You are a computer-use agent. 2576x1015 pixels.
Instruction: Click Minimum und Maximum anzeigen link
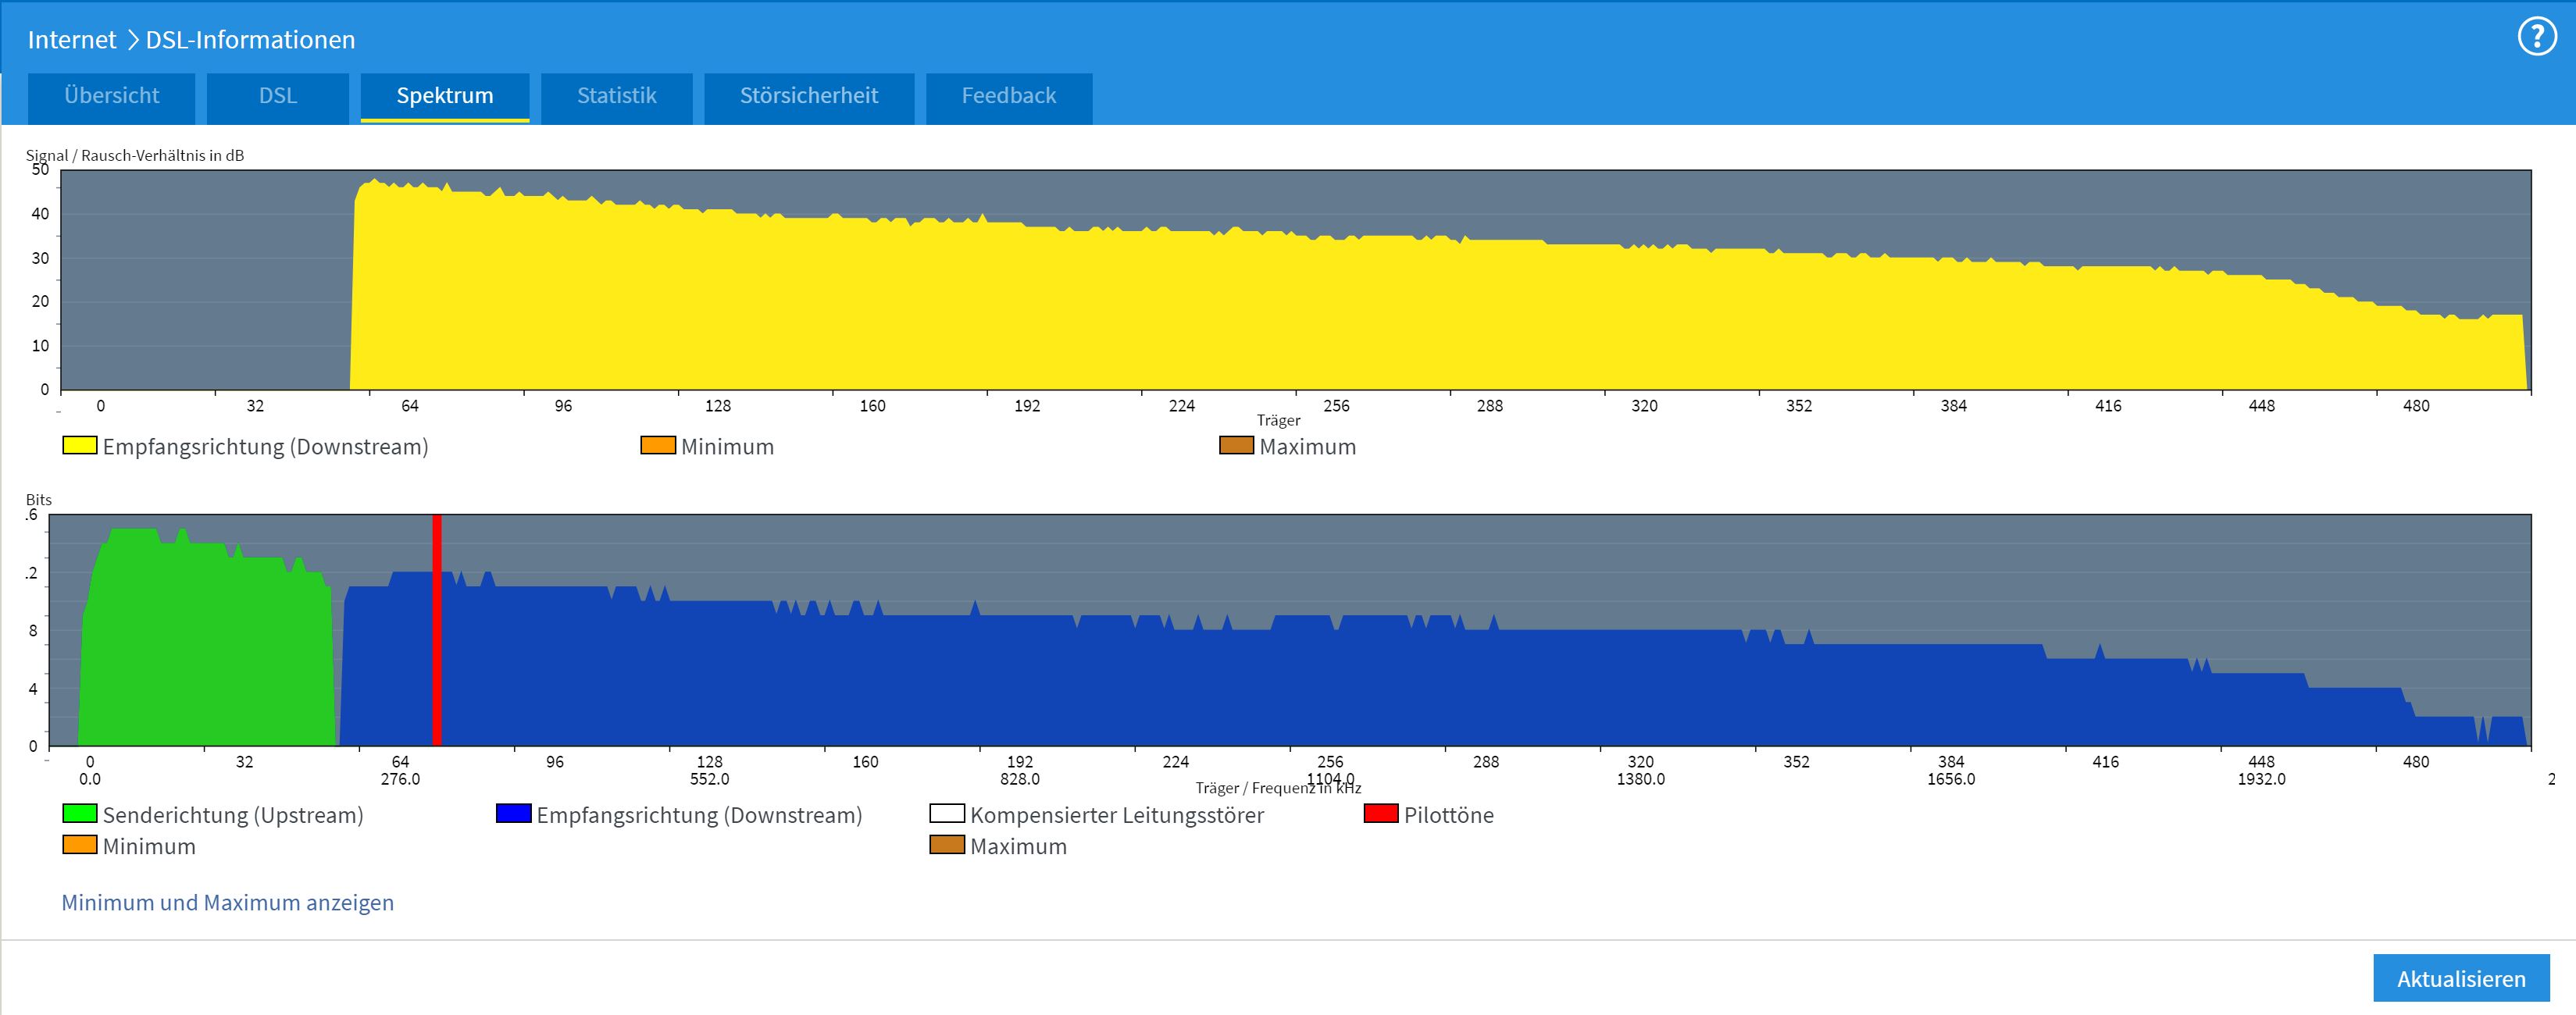tap(228, 902)
